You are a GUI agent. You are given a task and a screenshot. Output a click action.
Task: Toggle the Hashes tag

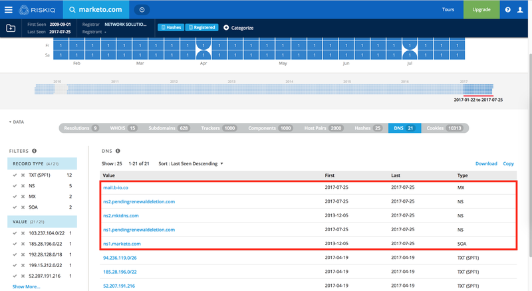(x=171, y=27)
